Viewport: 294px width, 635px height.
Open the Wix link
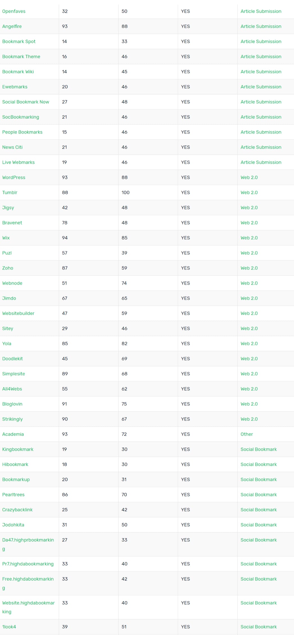coord(6,238)
